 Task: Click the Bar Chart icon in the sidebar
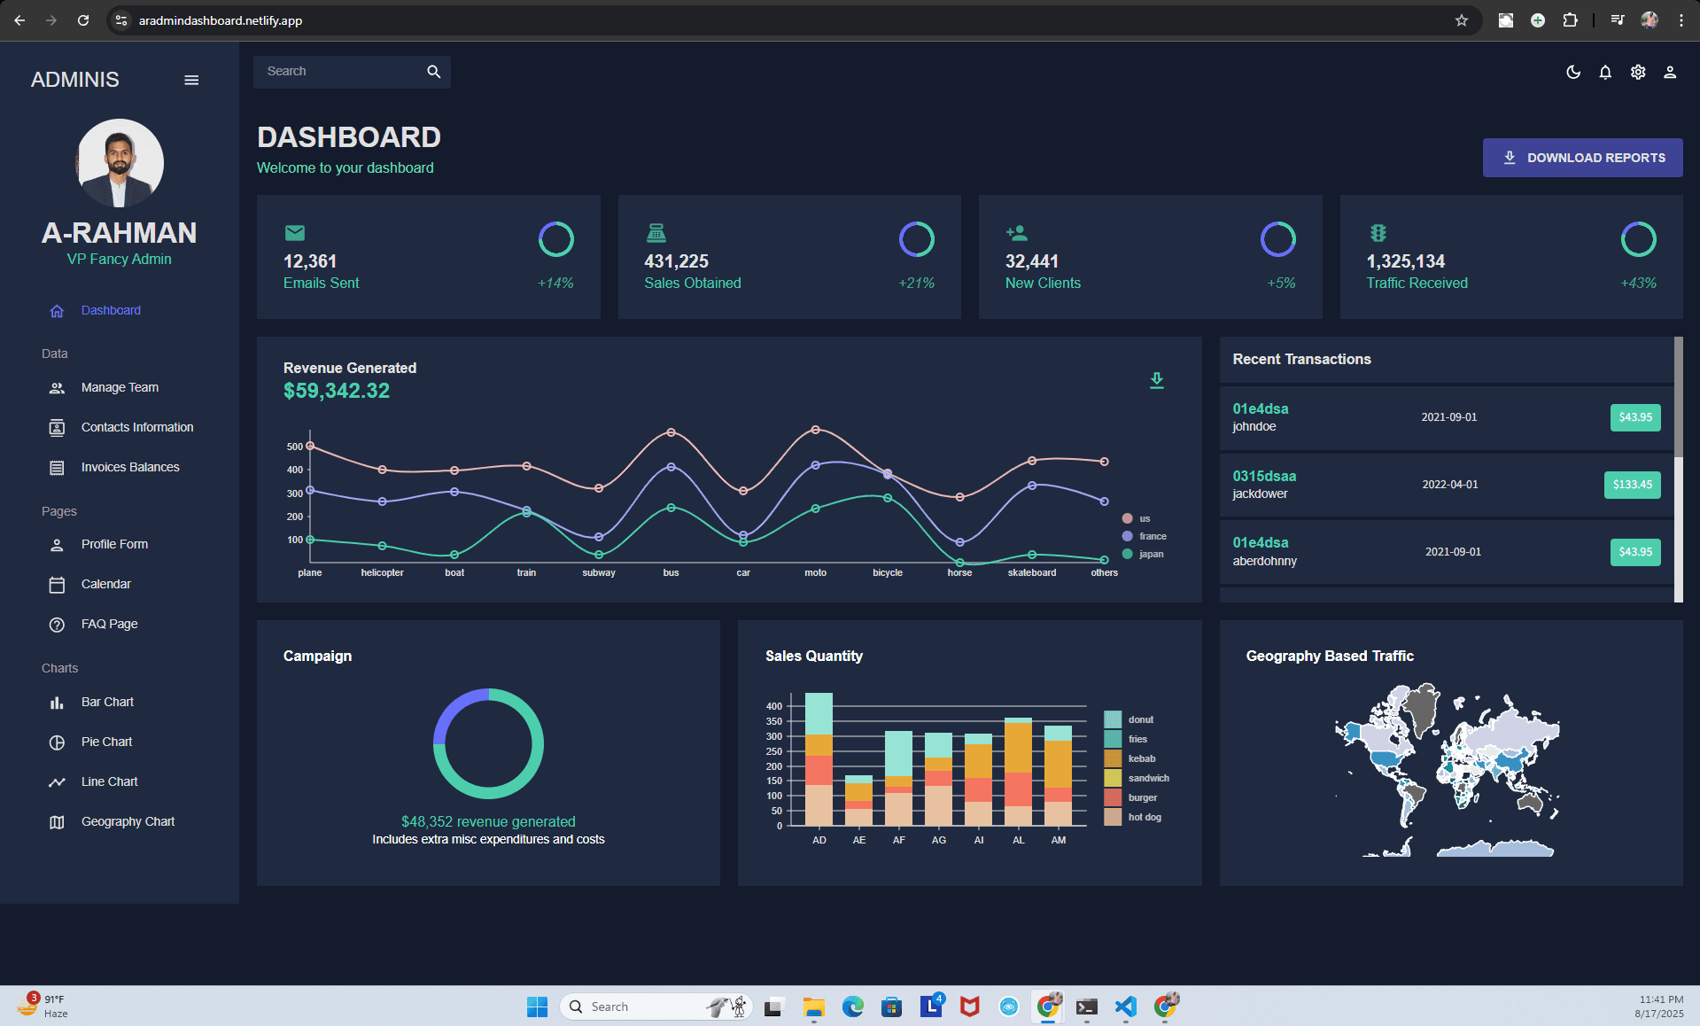coord(57,703)
